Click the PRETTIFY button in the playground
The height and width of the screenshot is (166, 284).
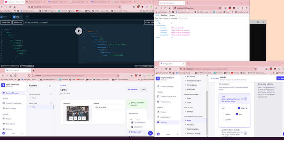click(6, 22)
